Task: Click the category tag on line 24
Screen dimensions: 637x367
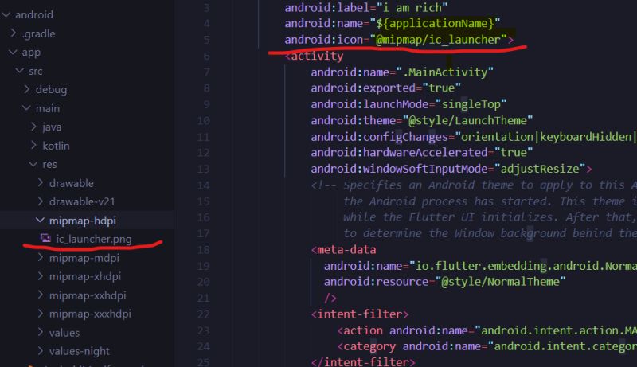Action: (x=366, y=346)
